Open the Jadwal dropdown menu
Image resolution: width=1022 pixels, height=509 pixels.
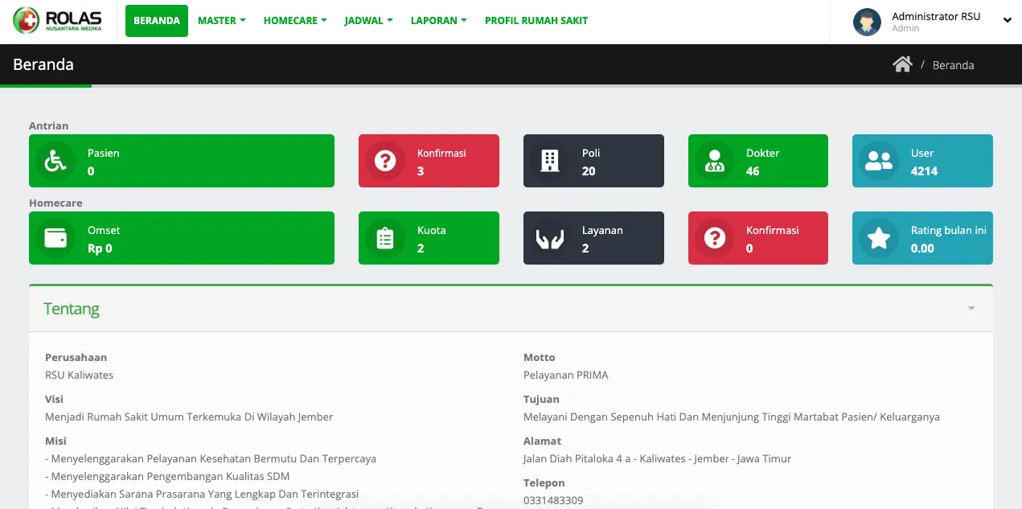[369, 21]
